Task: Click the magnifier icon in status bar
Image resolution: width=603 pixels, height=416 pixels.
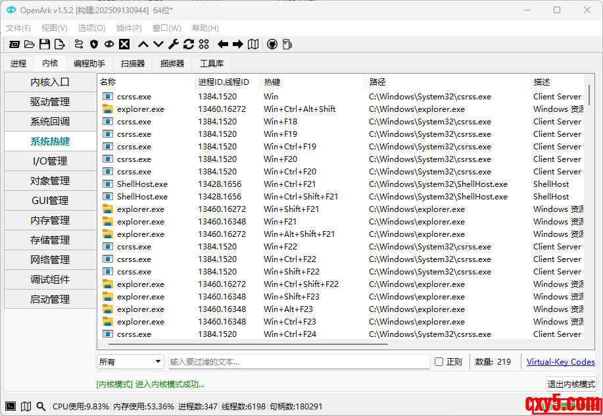Action: [x=41, y=407]
